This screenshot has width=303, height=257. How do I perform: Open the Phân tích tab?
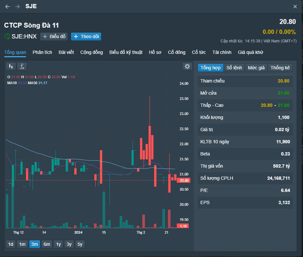(42, 52)
